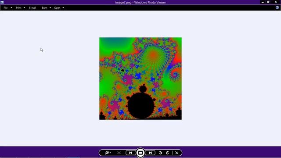This screenshot has height=158, width=281.
Task: Minimize the Photo Viewer window
Action: coord(263,2)
